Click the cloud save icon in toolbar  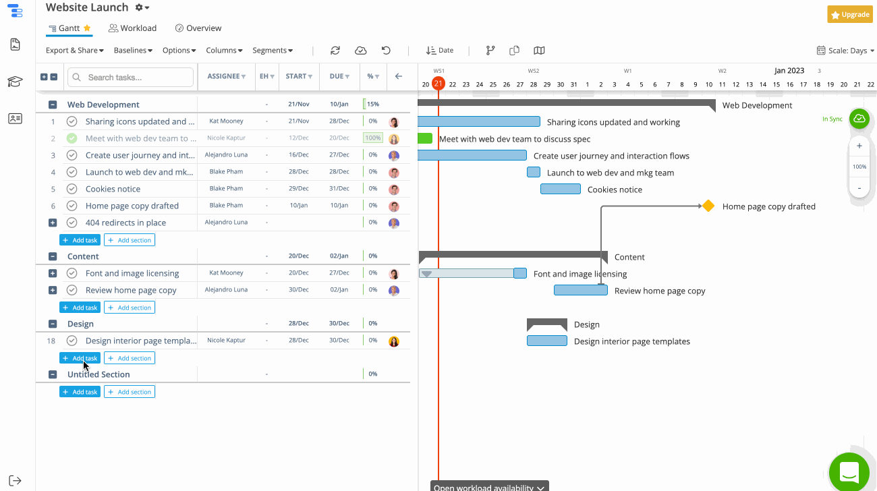coord(361,51)
